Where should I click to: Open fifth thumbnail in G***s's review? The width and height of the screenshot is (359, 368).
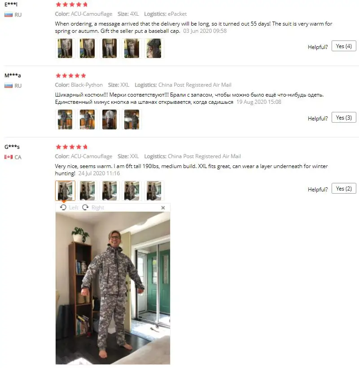point(154,191)
